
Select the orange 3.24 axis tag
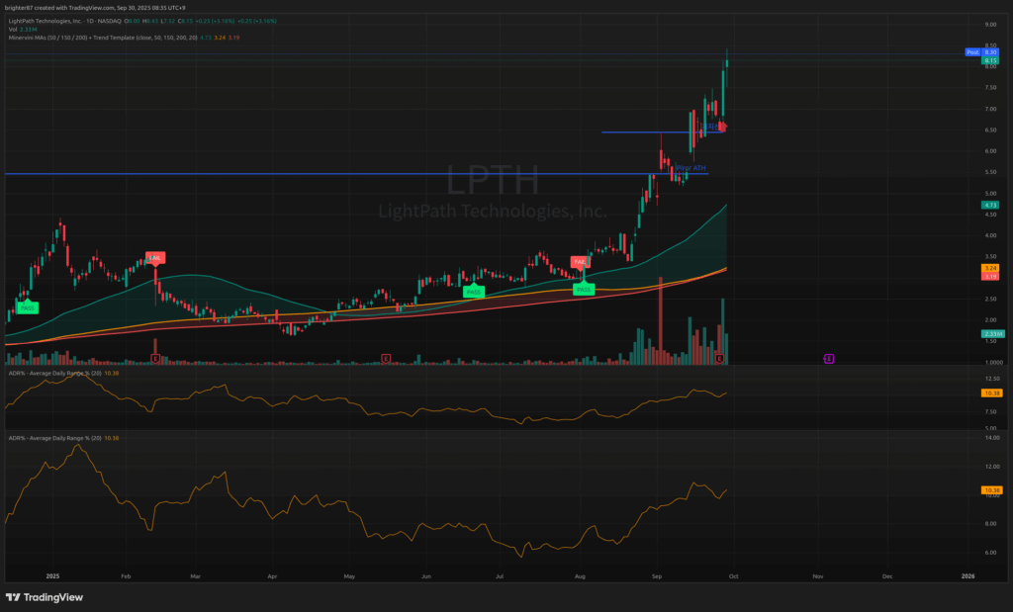tap(990, 268)
